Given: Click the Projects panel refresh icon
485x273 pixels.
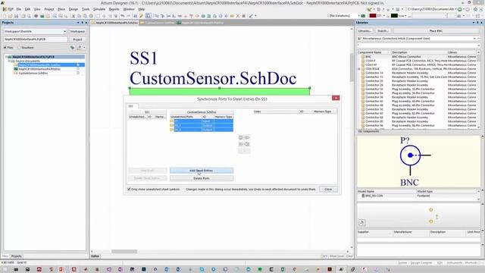Looking at the screenshot, I should tap(72, 47).
